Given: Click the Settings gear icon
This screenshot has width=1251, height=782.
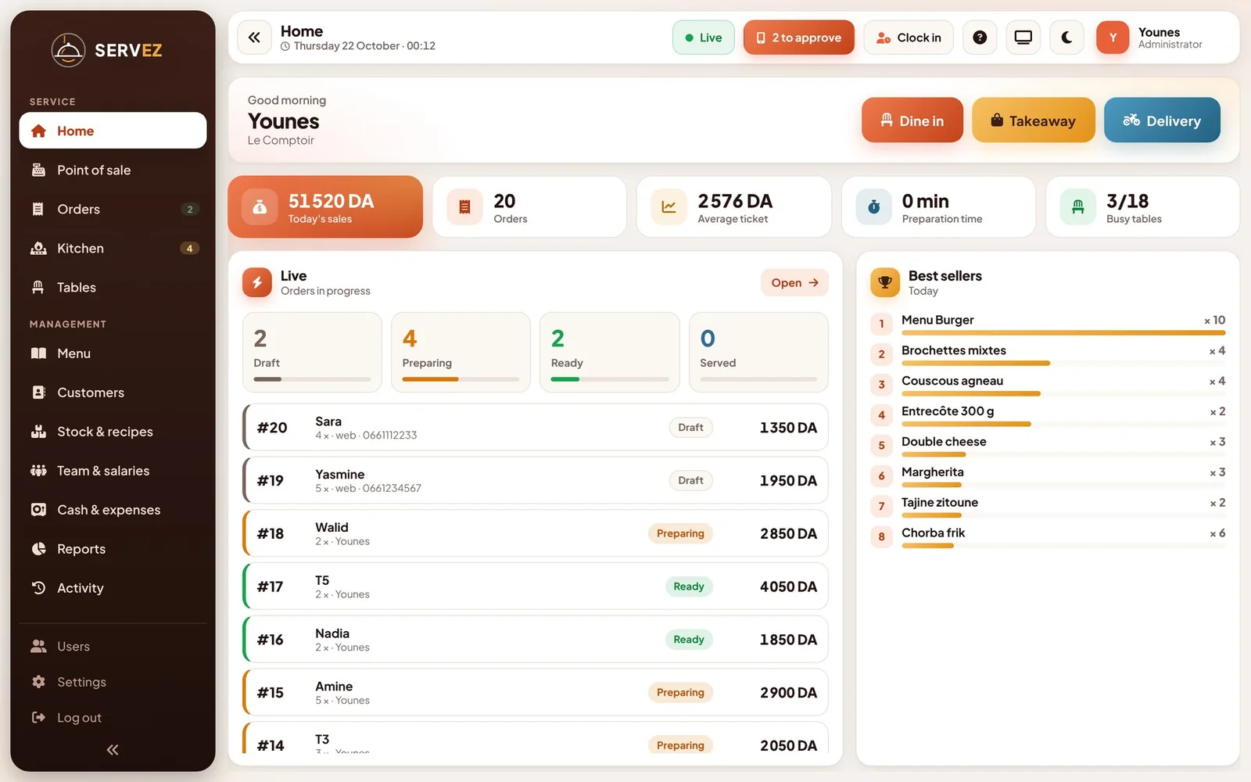Looking at the screenshot, I should click(38, 682).
